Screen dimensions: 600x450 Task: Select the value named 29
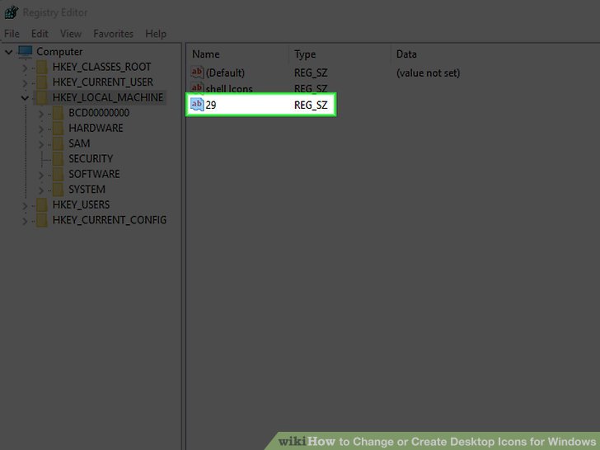(211, 105)
